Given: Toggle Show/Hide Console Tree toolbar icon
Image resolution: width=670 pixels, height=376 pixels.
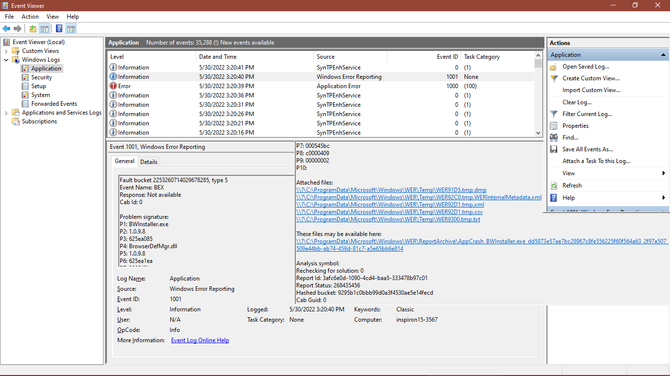Looking at the screenshot, I should point(45,28).
